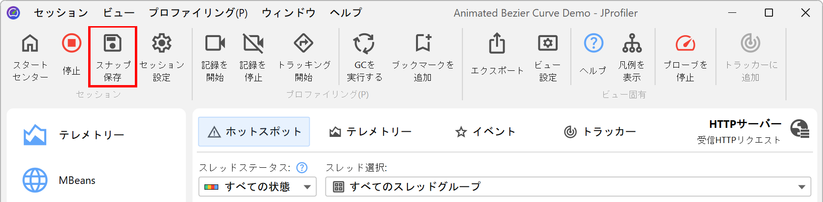Click the エクスポート export icon

pyautogui.click(x=497, y=44)
